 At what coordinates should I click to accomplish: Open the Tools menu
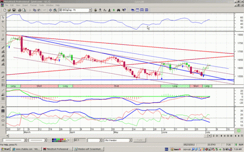pos(41,5)
